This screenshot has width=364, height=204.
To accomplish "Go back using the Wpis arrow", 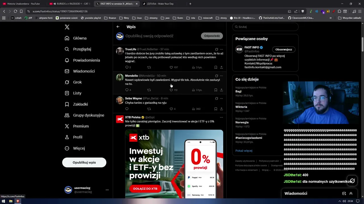I will tap(118, 27).
